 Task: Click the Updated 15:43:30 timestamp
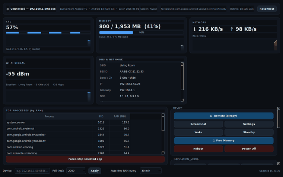click(270, 171)
